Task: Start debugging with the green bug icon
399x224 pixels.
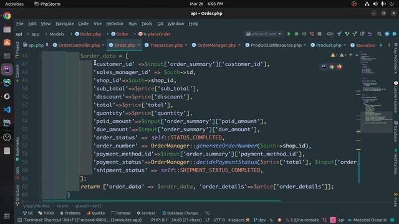Action: pyautogui.click(x=297, y=34)
